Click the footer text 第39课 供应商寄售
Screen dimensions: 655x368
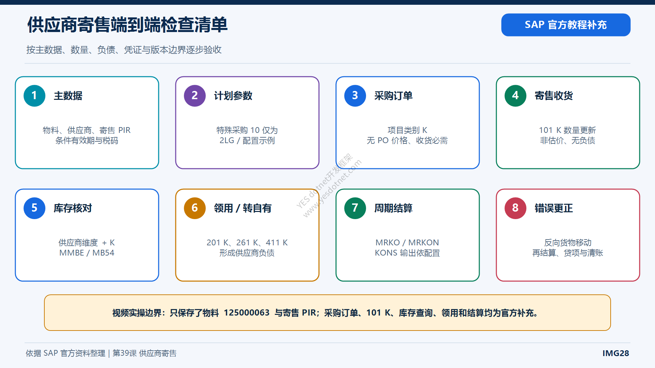click(145, 353)
